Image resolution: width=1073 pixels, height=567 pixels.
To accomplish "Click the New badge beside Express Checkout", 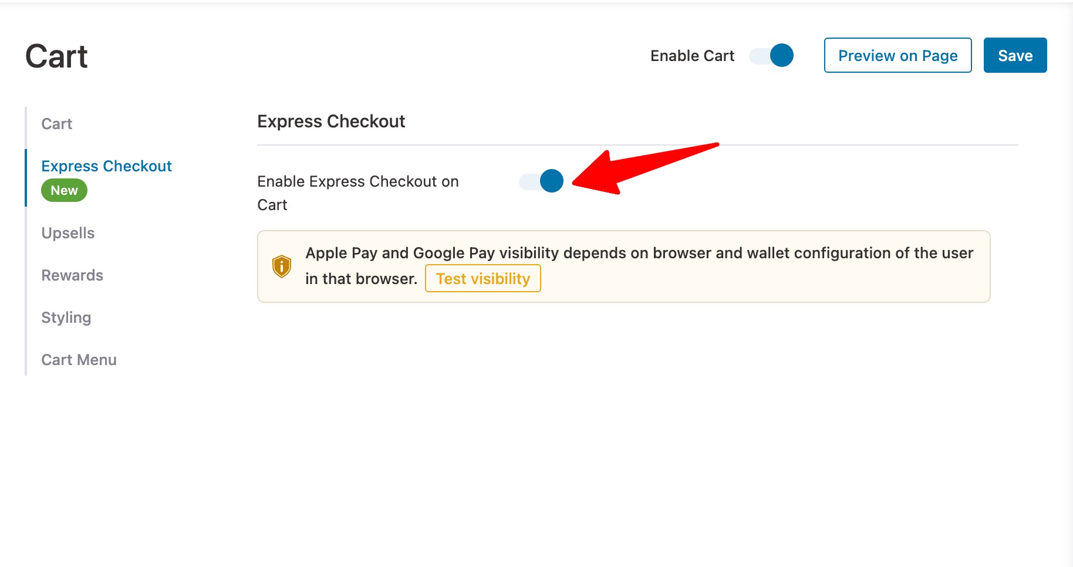I will coord(63,190).
